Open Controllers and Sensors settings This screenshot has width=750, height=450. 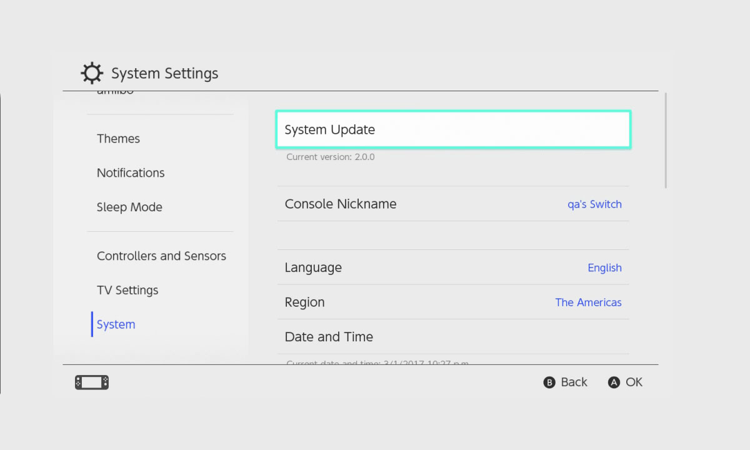tap(161, 256)
